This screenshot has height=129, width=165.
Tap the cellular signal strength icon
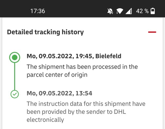coord(128,11)
